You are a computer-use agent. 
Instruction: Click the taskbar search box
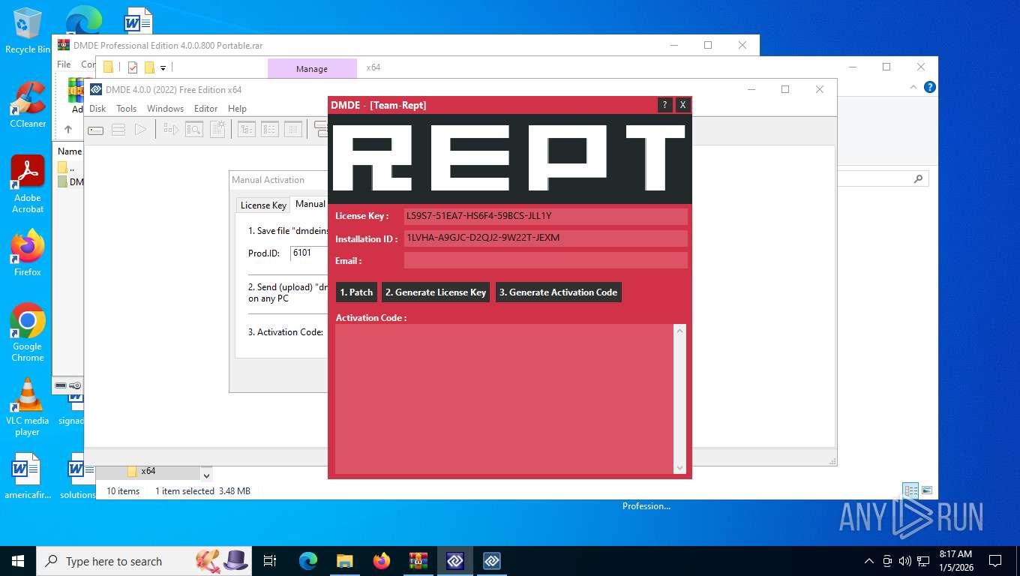tap(144, 561)
